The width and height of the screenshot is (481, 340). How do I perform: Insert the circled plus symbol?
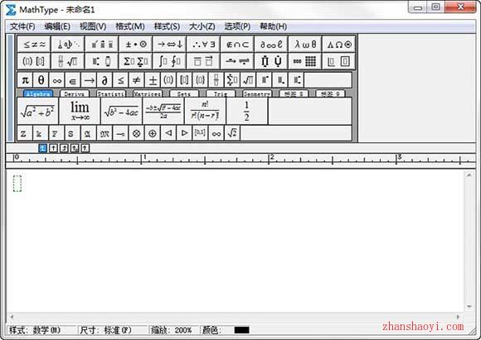pyautogui.click(x=153, y=133)
